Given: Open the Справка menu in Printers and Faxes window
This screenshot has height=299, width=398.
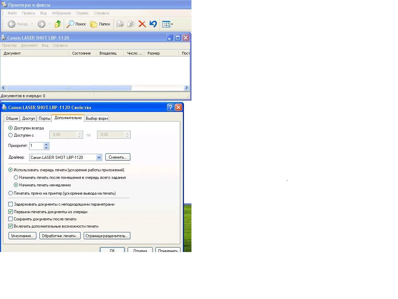Looking at the screenshot, I should 101,13.
